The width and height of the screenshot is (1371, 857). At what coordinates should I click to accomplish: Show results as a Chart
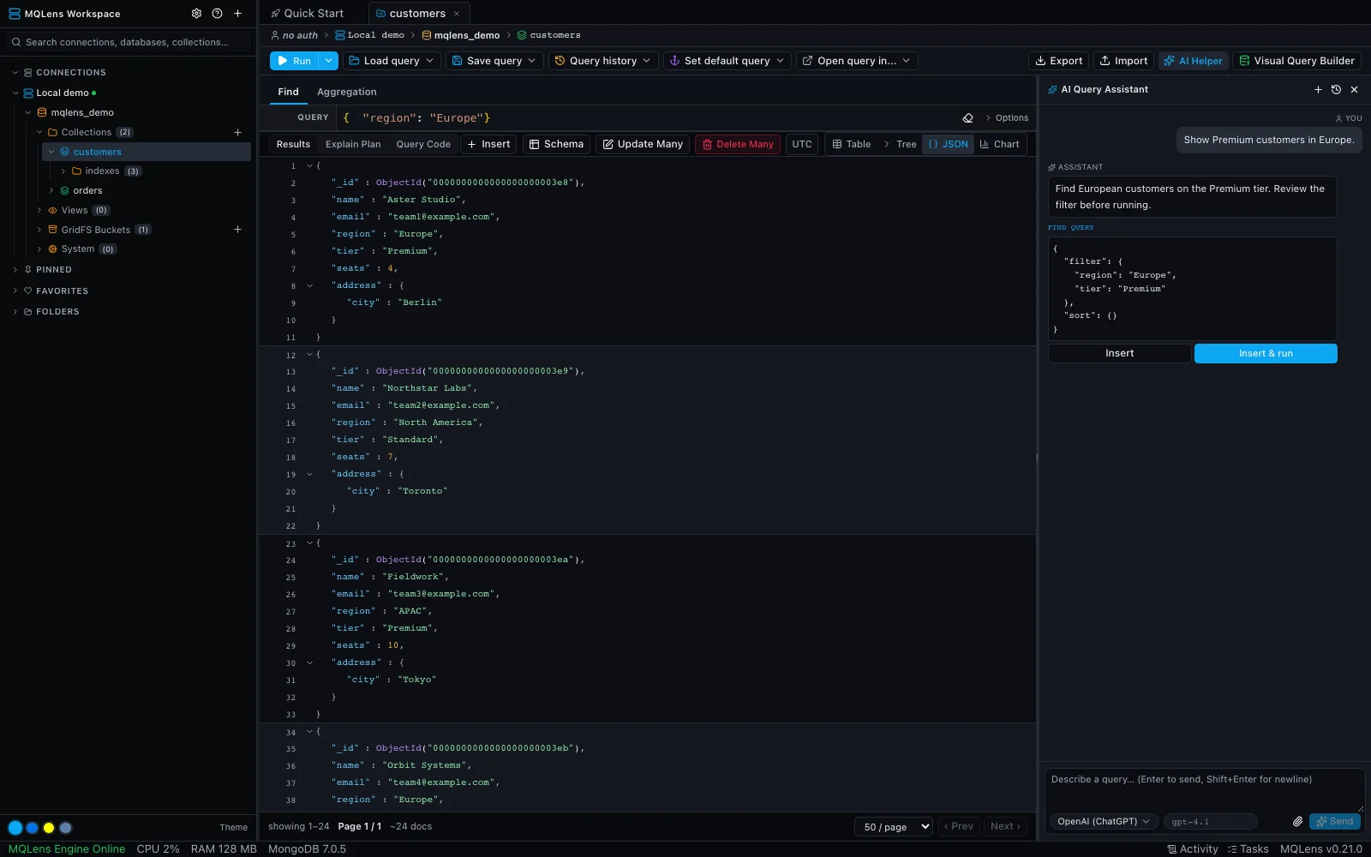point(999,144)
